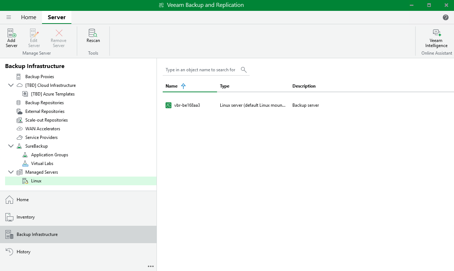
Task: Sort the list by Type column
Action: click(225, 86)
